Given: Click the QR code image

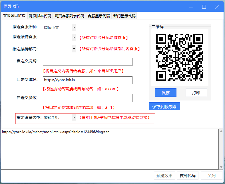Looking at the screenshot, I should 180,58.
